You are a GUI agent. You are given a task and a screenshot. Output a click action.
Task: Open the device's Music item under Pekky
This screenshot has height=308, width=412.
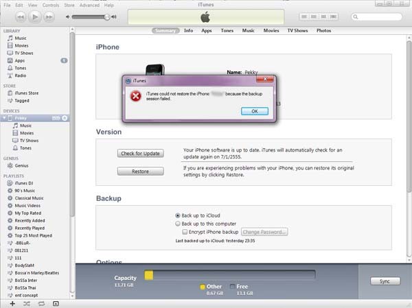coord(26,126)
